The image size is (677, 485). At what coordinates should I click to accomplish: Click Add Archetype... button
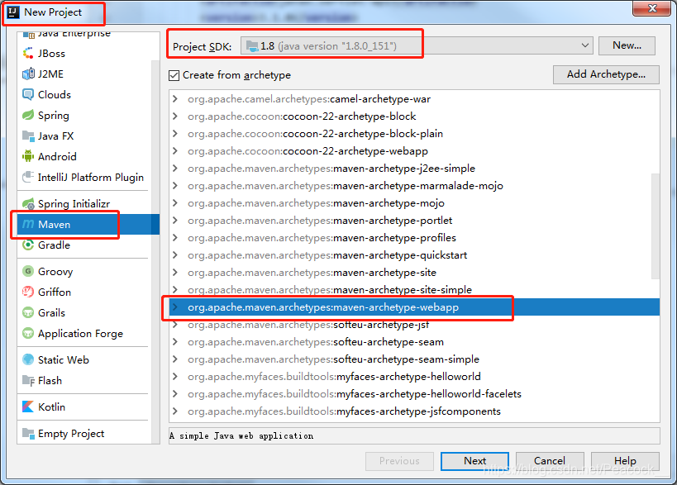click(606, 74)
